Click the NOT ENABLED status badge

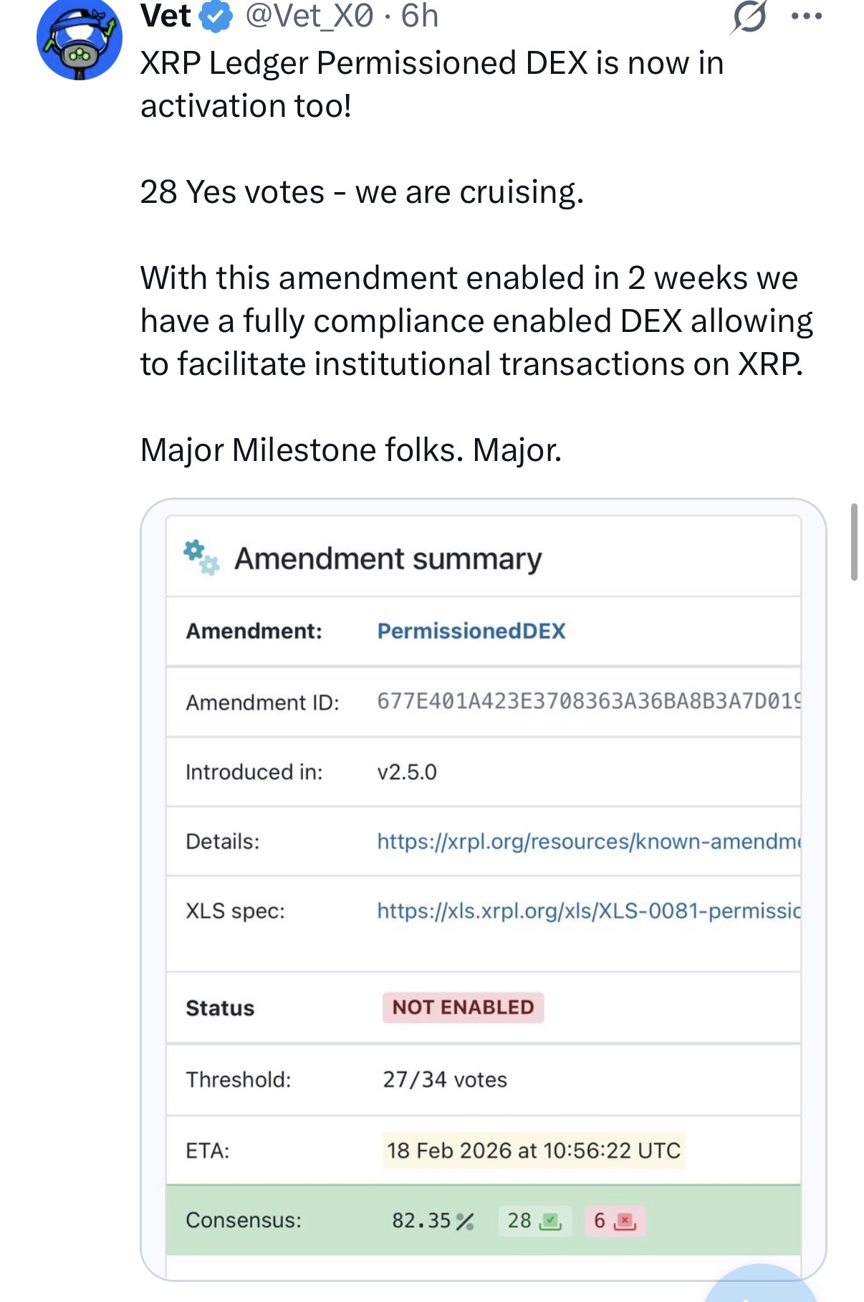pyautogui.click(x=463, y=1007)
